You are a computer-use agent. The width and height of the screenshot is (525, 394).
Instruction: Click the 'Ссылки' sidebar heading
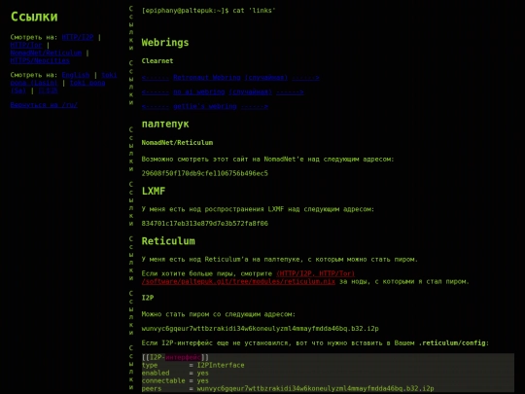pos(34,17)
